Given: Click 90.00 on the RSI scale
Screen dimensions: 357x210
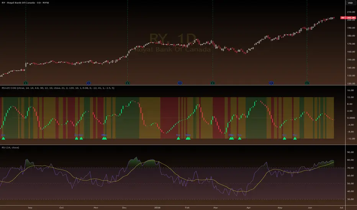Looking at the screenshot, I should 350,152.
